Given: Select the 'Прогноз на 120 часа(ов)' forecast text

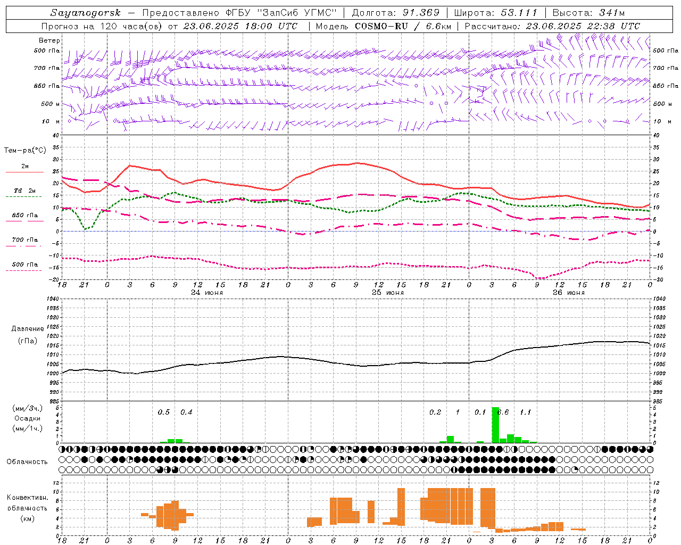Looking at the screenshot, I should (103, 26).
